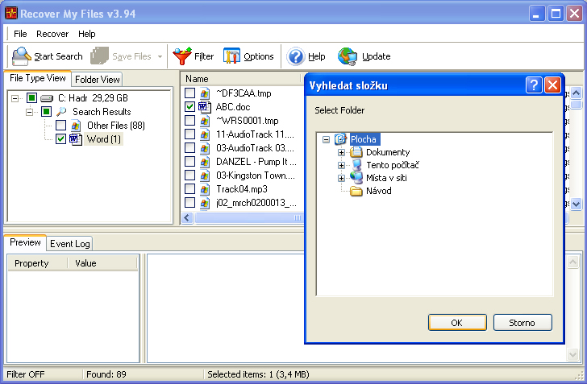Click the 03-Kingston Town file icon
This screenshot has height=384, width=587.
(205, 175)
